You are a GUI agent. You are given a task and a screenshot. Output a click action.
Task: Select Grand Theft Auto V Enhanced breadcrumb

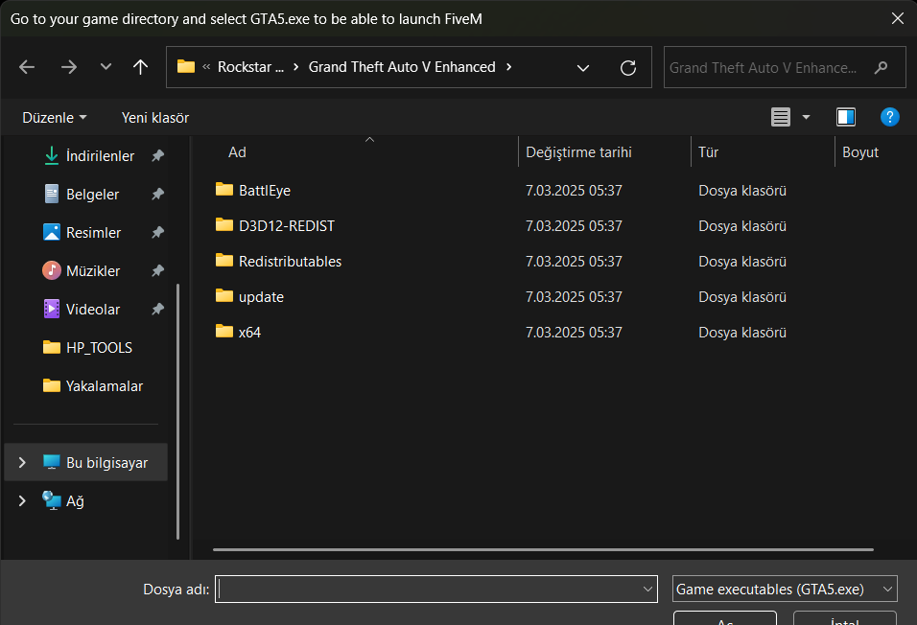pyautogui.click(x=402, y=67)
